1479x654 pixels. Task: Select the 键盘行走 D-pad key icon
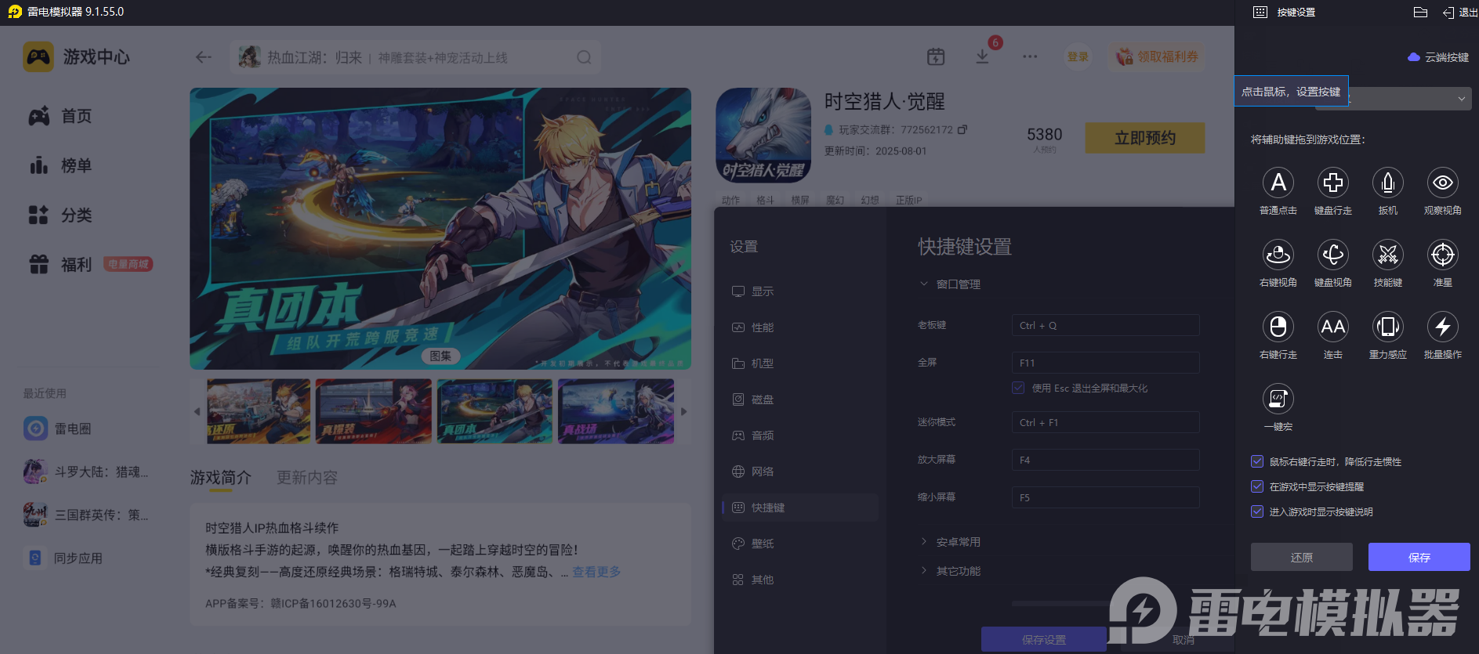tap(1332, 182)
